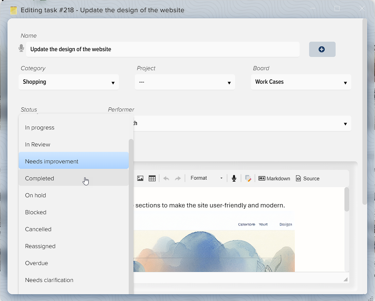Insert an image via editor toolbar icon

(140, 178)
